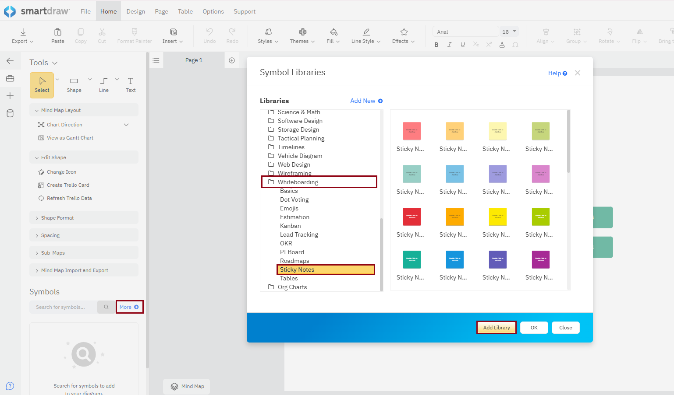Click the Effects star icon

coord(404,32)
